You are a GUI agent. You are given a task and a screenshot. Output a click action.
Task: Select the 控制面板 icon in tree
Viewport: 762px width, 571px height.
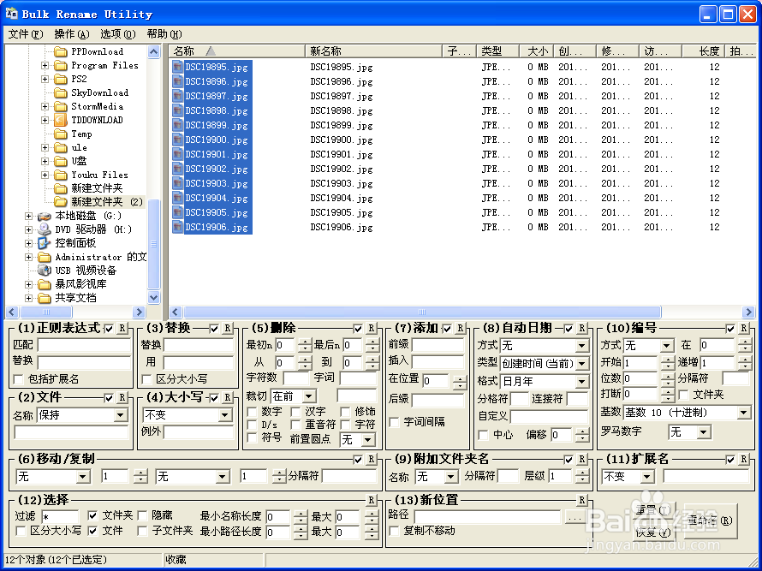point(45,243)
